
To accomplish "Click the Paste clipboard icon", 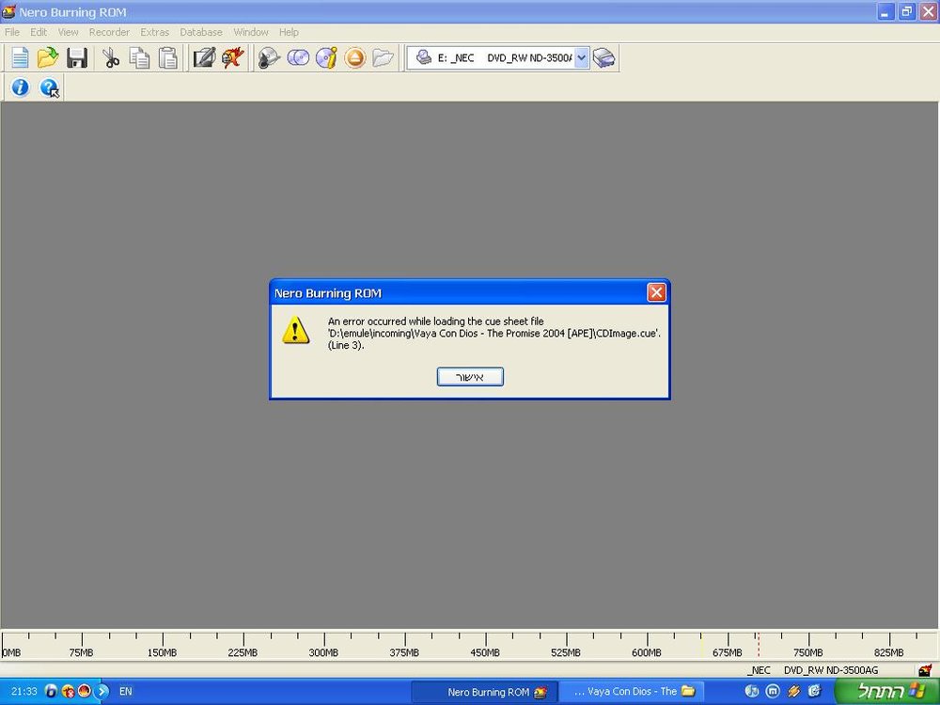I will [168, 58].
